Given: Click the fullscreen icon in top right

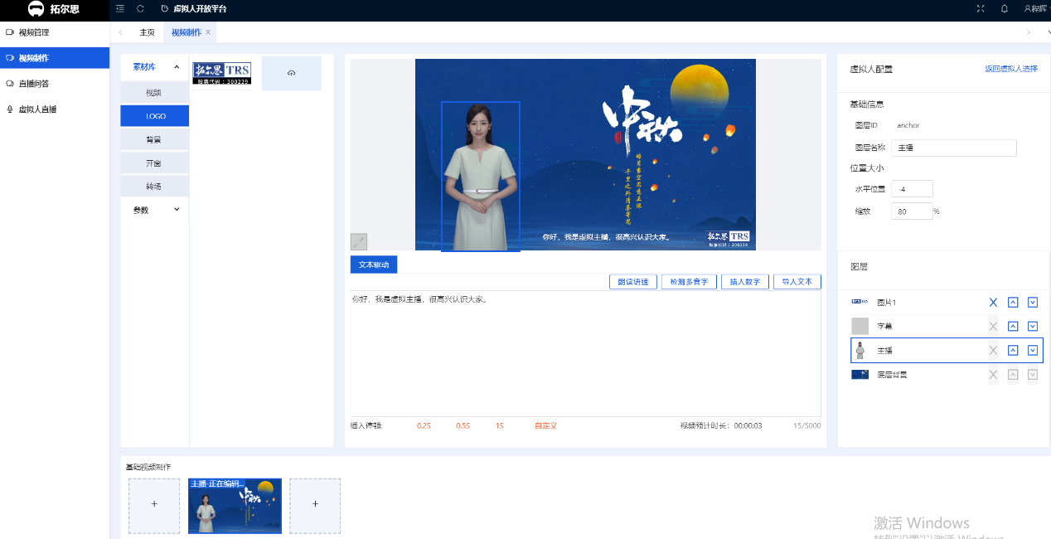Looking at the screenshot, I should click(x=981, y=8).
